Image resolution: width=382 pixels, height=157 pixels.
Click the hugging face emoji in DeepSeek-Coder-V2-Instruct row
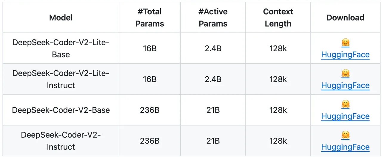345,135
